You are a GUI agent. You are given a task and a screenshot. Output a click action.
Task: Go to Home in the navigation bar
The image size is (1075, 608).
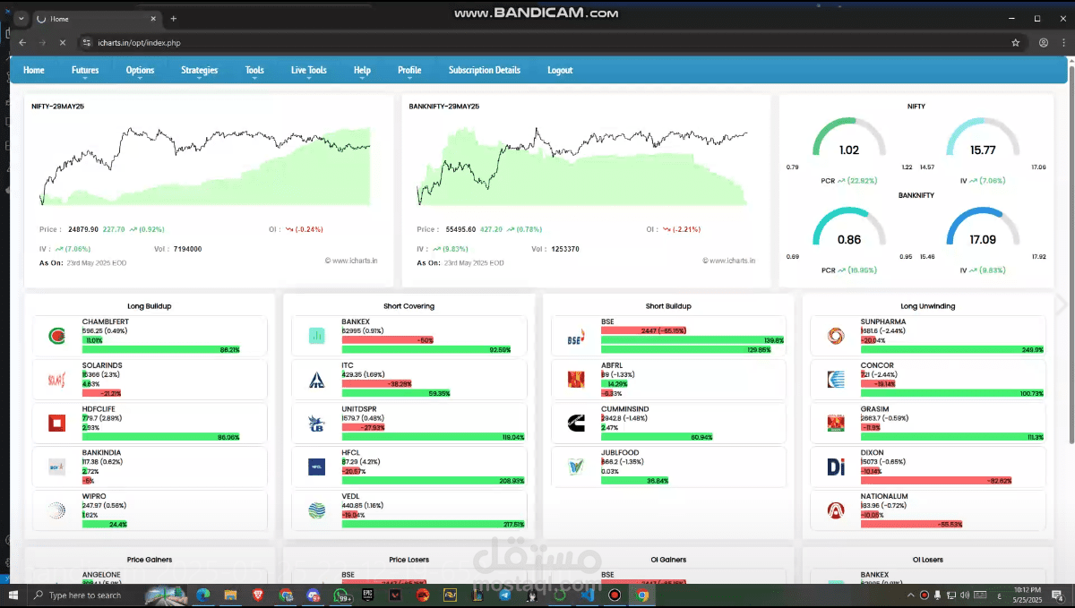point(34,70)
